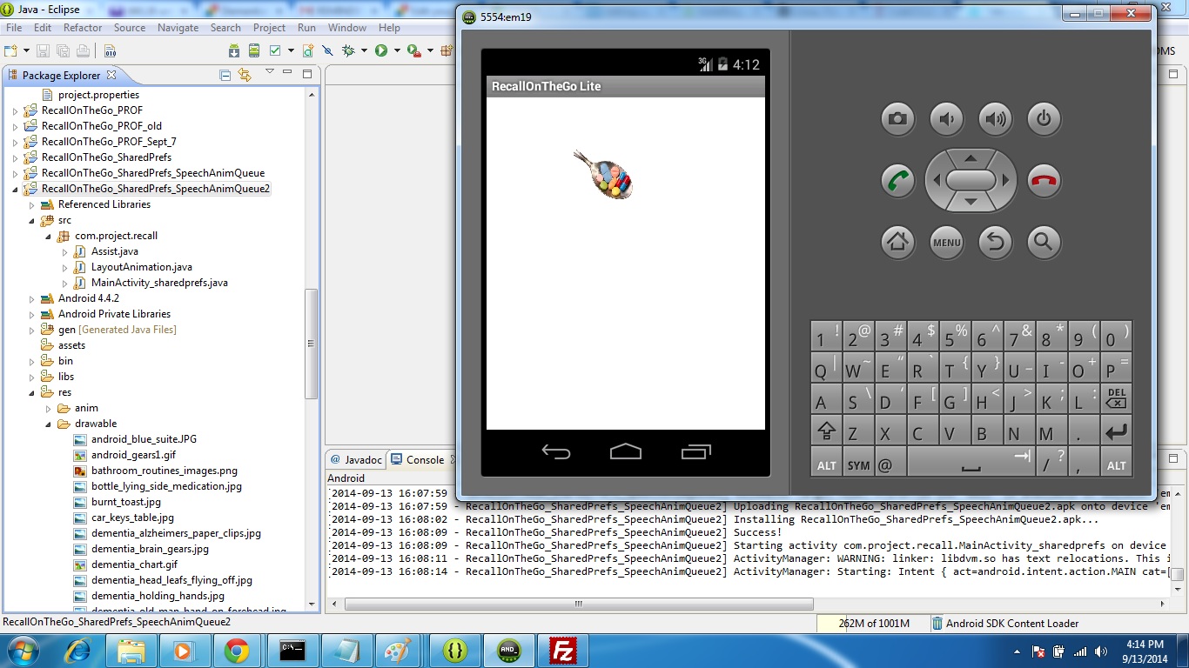Collapse all in Package Explorer

point(225,76)
